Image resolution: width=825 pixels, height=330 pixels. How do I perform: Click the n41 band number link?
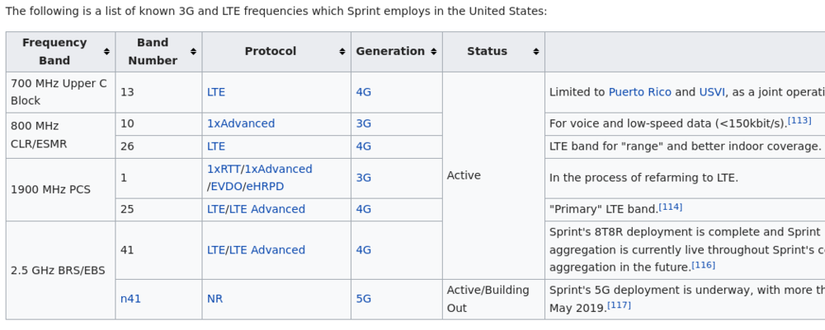coord(130,299)
